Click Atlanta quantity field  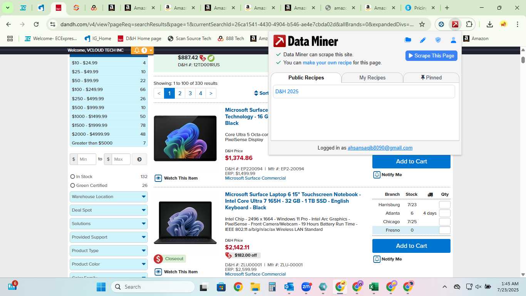[444, 213]
